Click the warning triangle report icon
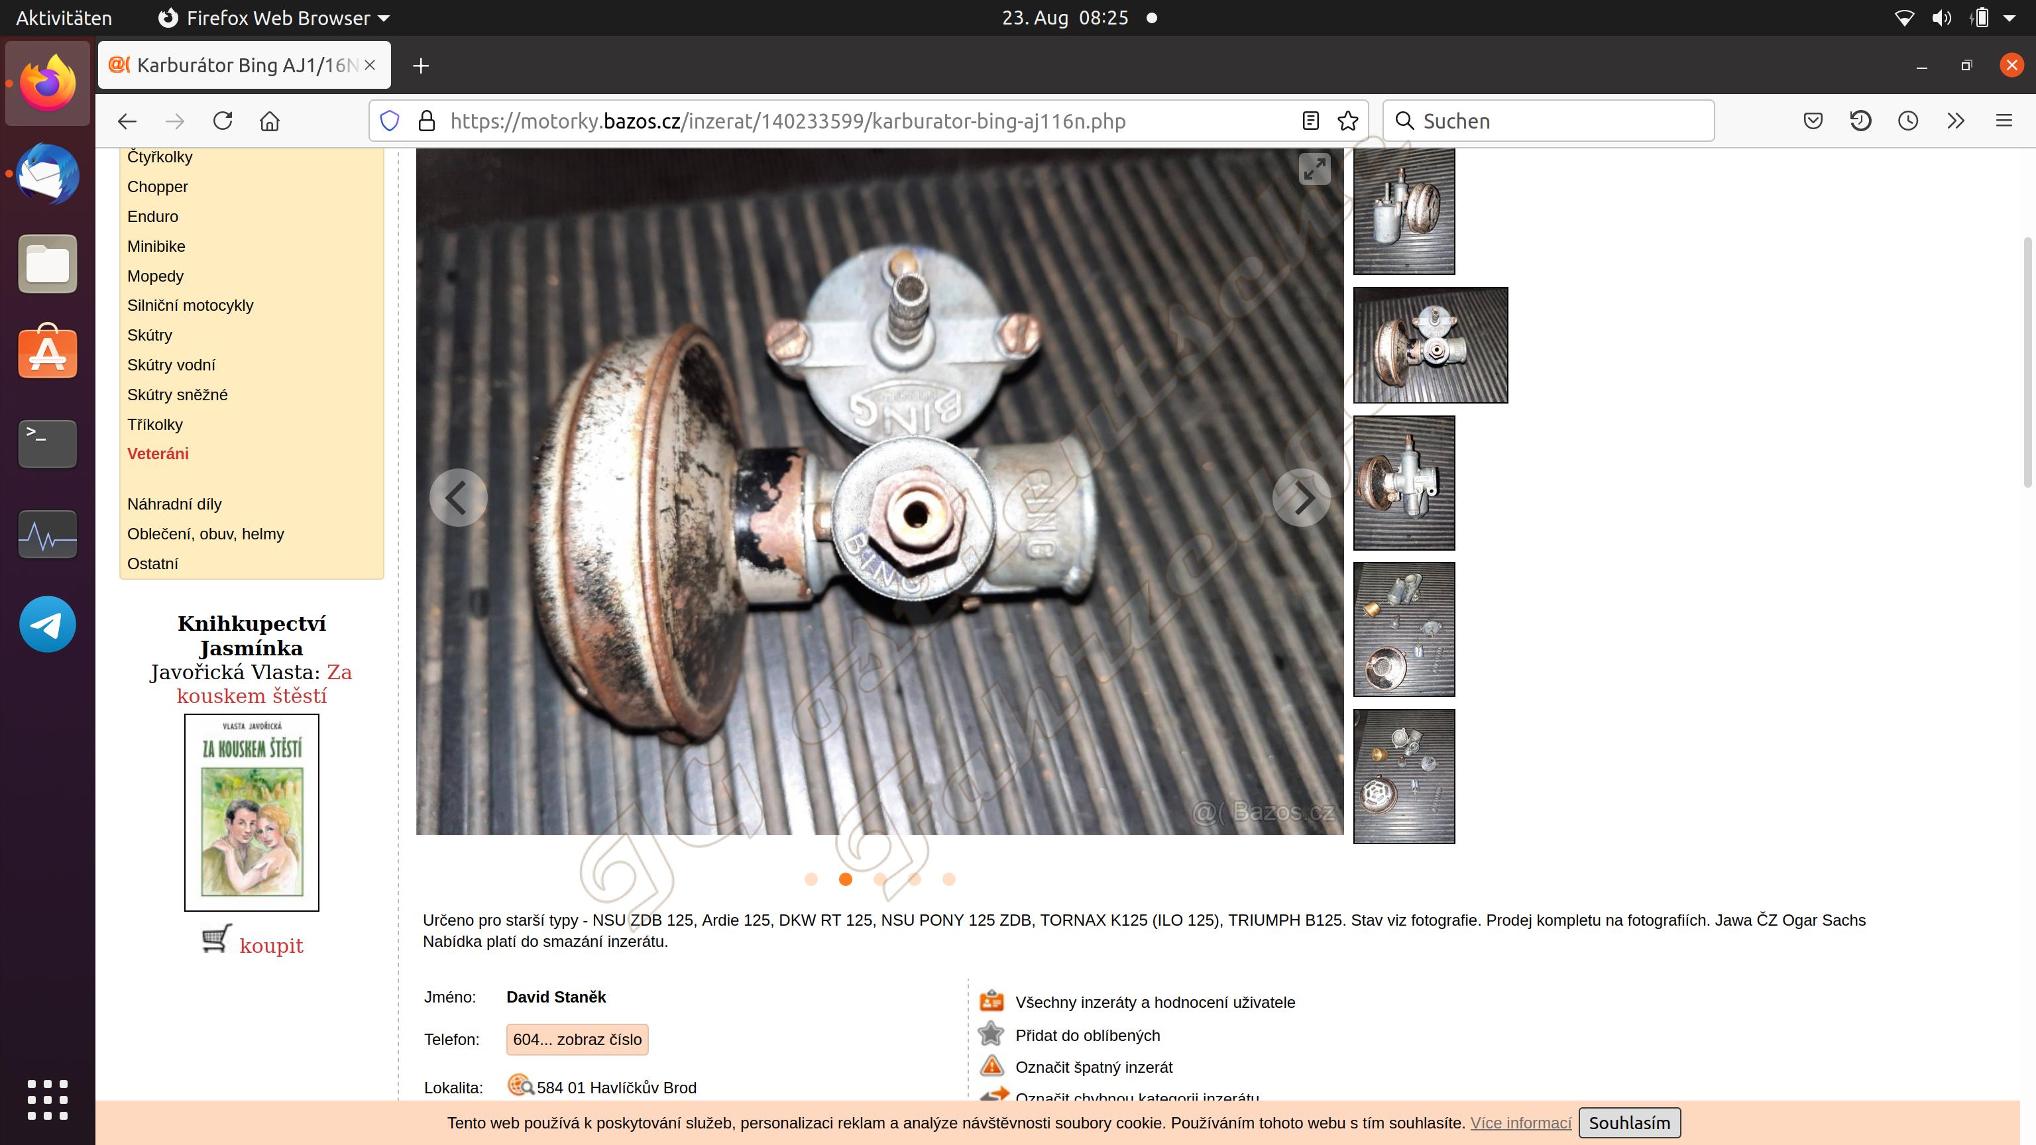The height and width of the screenshot is (1145, 2036). [991, 1066]
